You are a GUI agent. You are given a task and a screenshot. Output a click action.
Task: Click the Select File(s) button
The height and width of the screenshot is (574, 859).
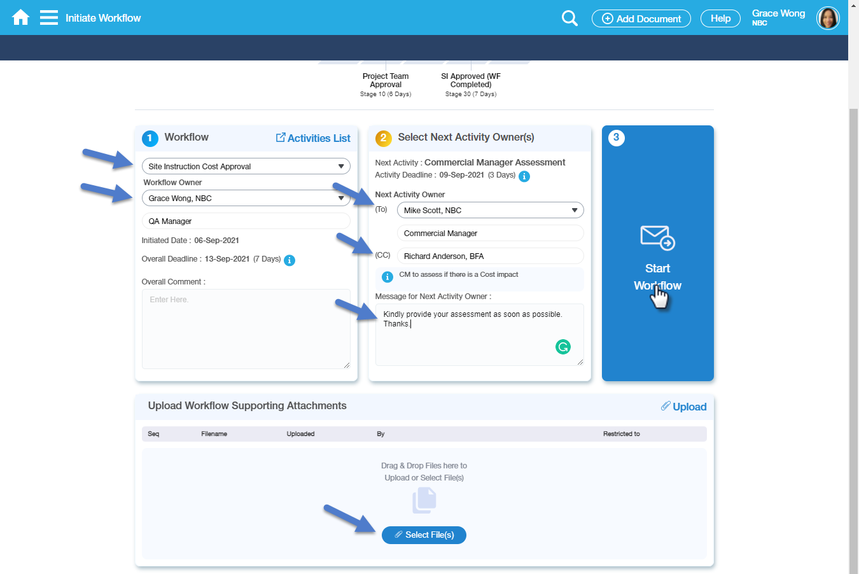tap(424, 535)
